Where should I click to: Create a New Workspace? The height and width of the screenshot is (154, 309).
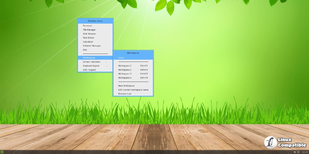(x=126, y=86)
